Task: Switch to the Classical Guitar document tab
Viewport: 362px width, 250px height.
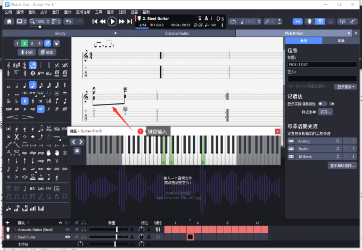Action: pos(177,33)
